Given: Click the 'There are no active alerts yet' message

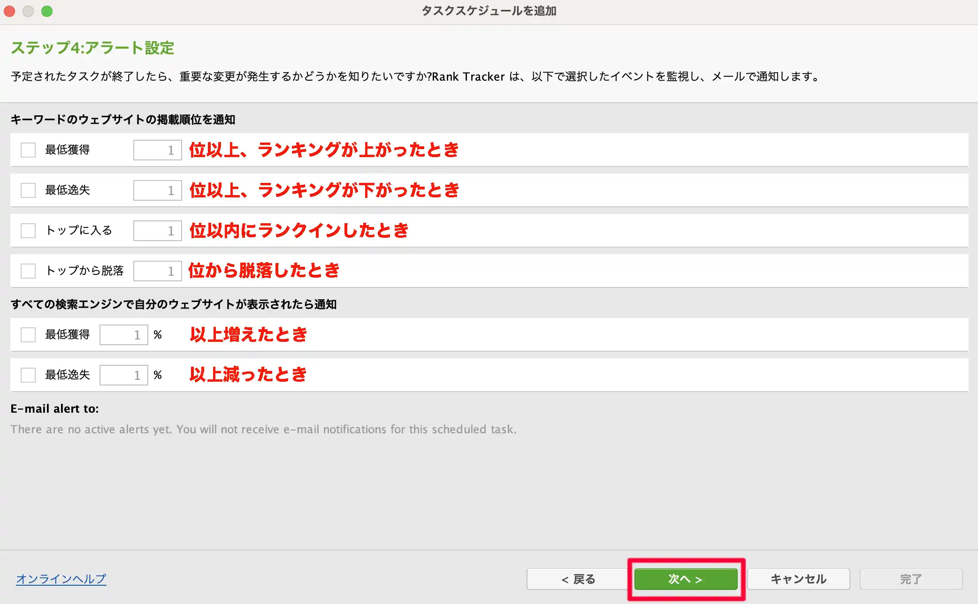Looking at the screenshot, I should coord(263,429).
